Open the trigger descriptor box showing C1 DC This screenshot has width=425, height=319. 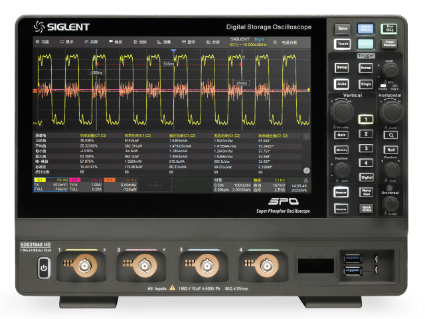coord(269,185)
